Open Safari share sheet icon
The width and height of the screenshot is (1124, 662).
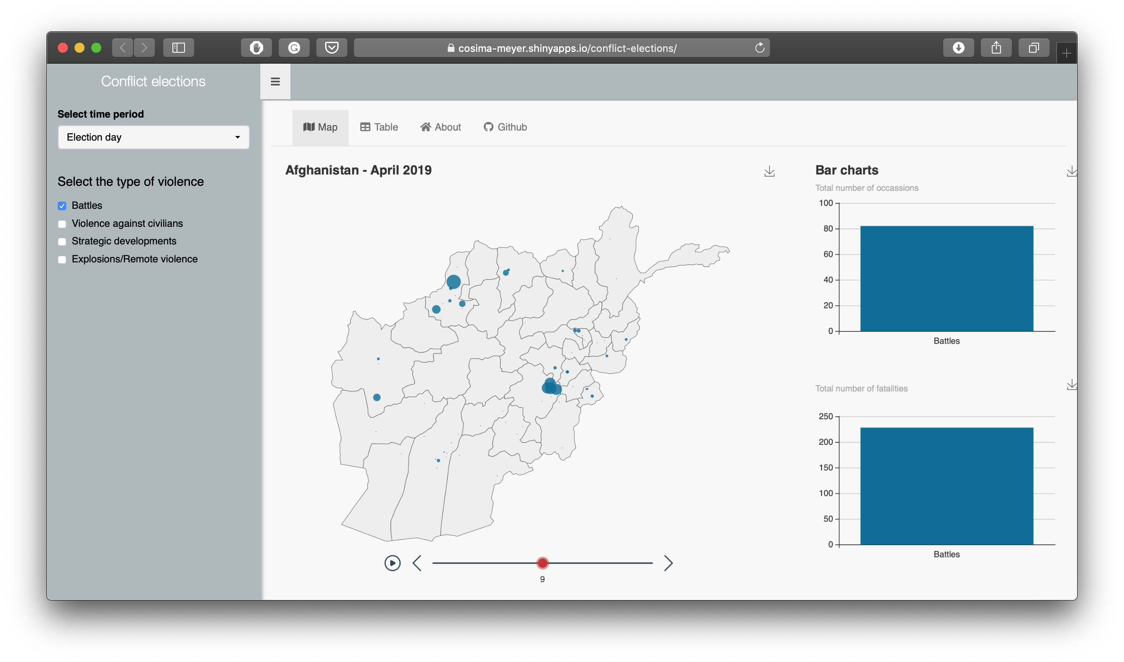(996, 48)
